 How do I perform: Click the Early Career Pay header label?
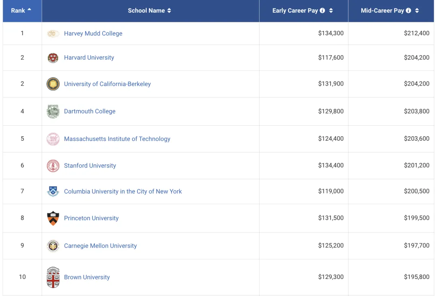[x=295, y=11]
